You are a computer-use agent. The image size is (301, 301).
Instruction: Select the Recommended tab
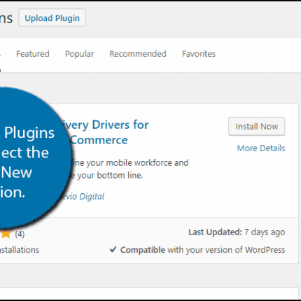click(x=138, y=54)
